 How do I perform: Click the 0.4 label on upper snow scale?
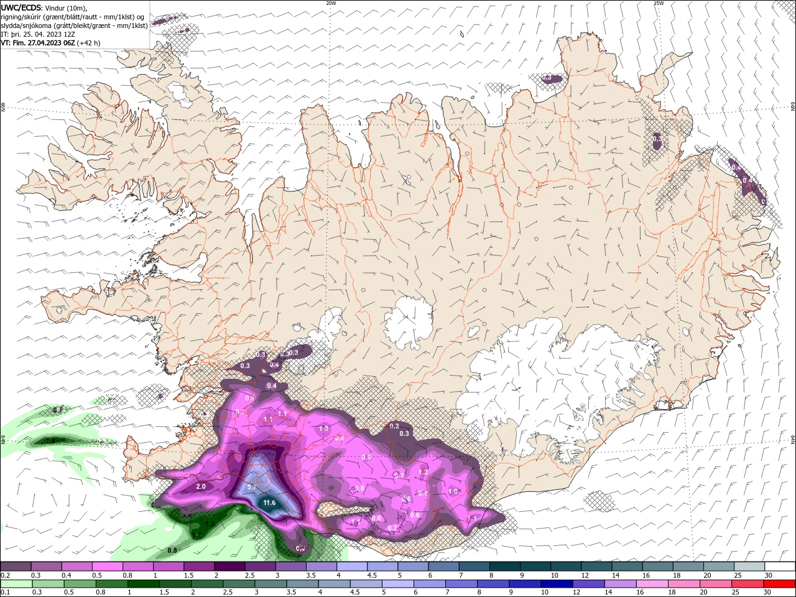click(67, 575)
